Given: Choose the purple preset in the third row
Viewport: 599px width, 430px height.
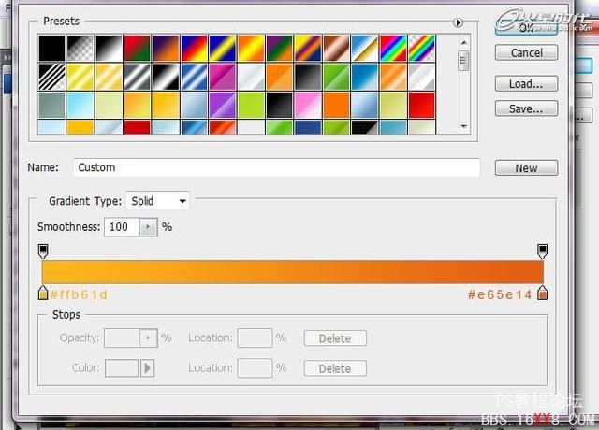Looking at the screenshot, I should (x=223, y=105).
